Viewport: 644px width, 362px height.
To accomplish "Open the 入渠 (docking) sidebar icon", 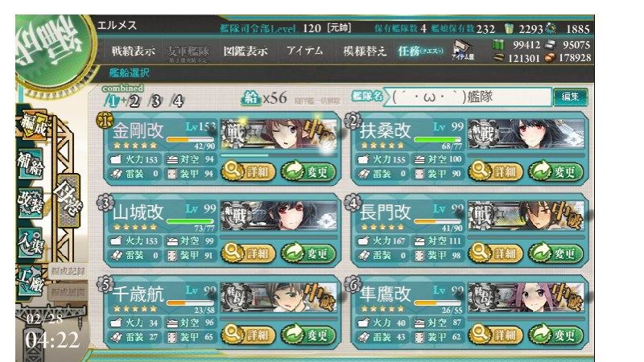I will (x=30, y=242).
